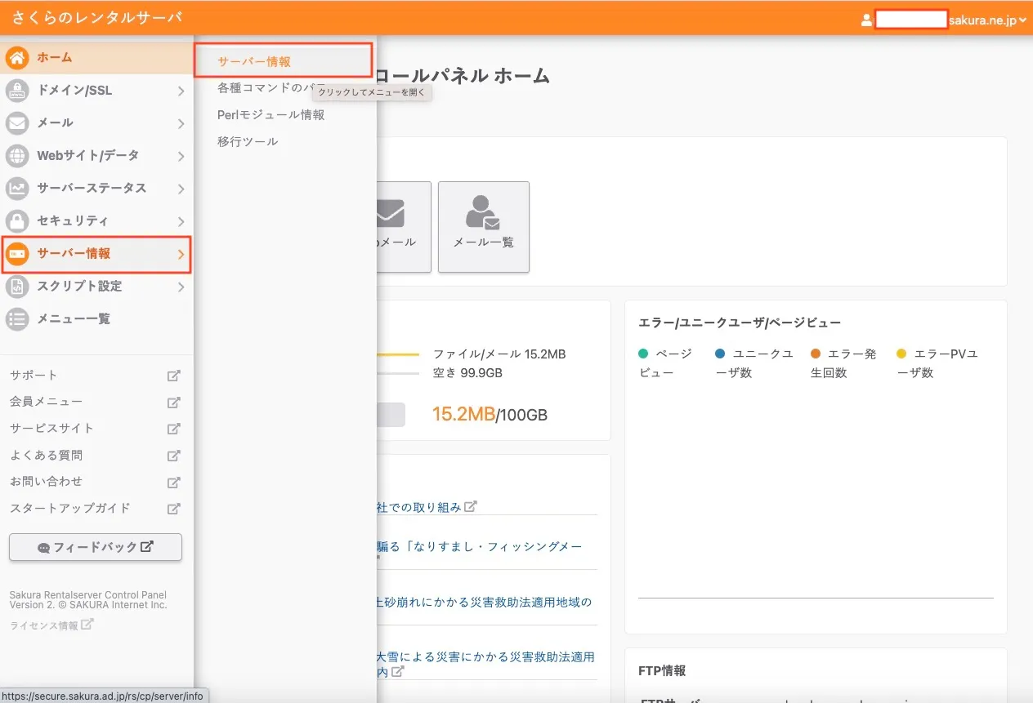
Task: Click the メール envelope sidebar icon
Action: (x=17, y=123)
